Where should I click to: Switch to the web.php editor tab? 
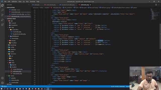coord(37,5)
